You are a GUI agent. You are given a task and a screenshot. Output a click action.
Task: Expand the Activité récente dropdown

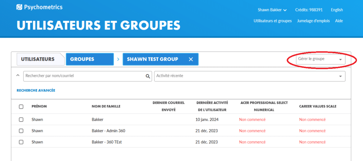click(250, 76)
